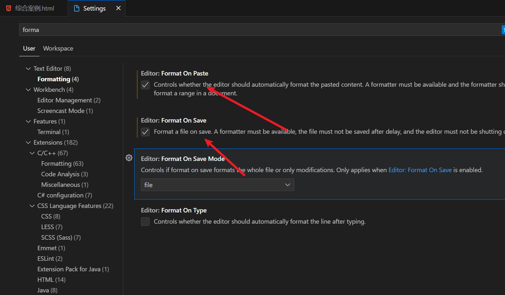Image resolution: width=505 pixels, height=295 pixels.
Task: Click the HTML5 icon on 综合案例.html tab
Action: pyautogui.click(x=9, y=8)
